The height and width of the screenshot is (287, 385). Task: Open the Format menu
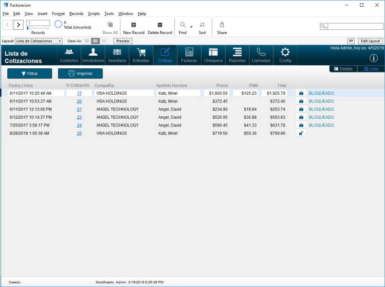(58, 14)
